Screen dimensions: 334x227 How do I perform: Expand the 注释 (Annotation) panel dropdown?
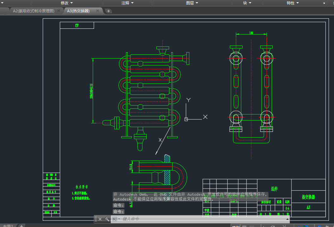click(x=127, y=3)
